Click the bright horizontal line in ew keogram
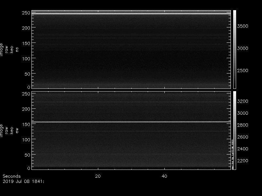Image resolution: width=262 pixels, height=196 pixels. 131,122
